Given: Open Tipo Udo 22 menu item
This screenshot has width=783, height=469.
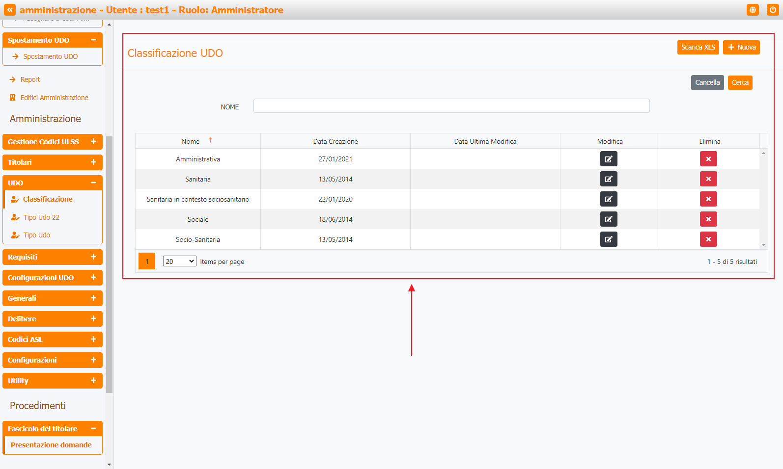Looking at the screenshot, I should click(x=41, y=217).
